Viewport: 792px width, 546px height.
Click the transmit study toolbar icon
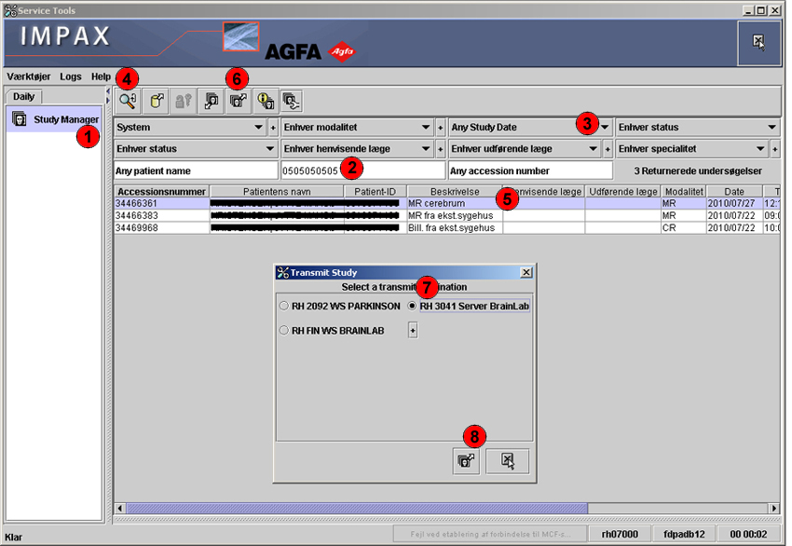(x=239, y=101)
